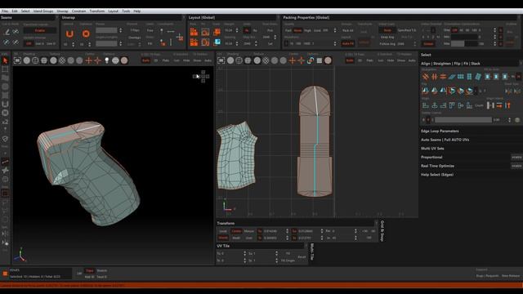Toggle Isol mode in UV viewport toolbar

point(381,60)
